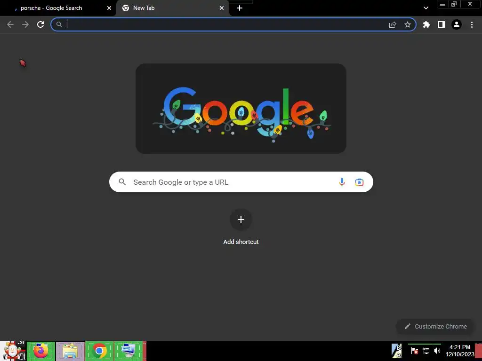The image size is (482, 361).
Task: Bookmark this tab with the star icon
Action: pos(408,24)
